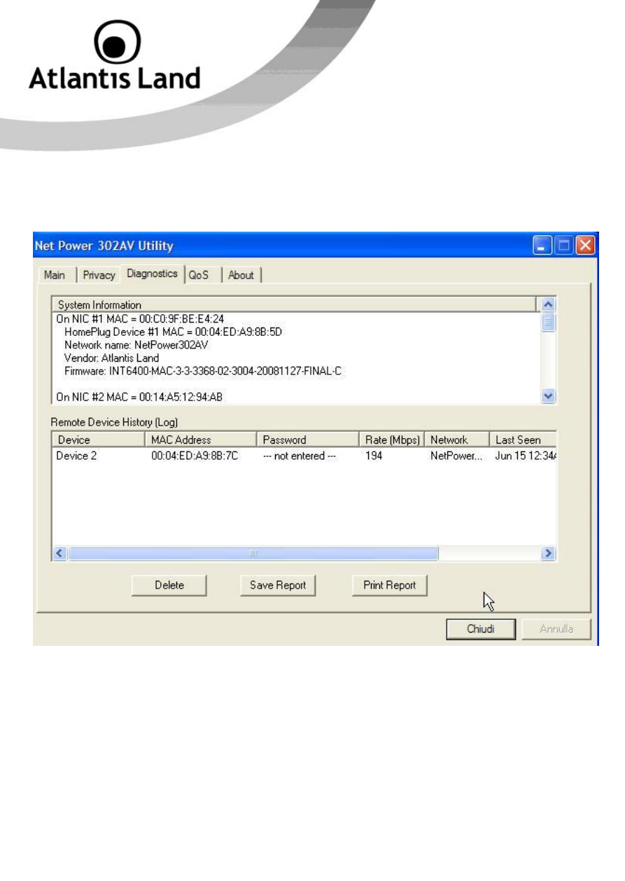Switch to the Main tab
This screenshot has height=881, width=625.
point(55,275)
